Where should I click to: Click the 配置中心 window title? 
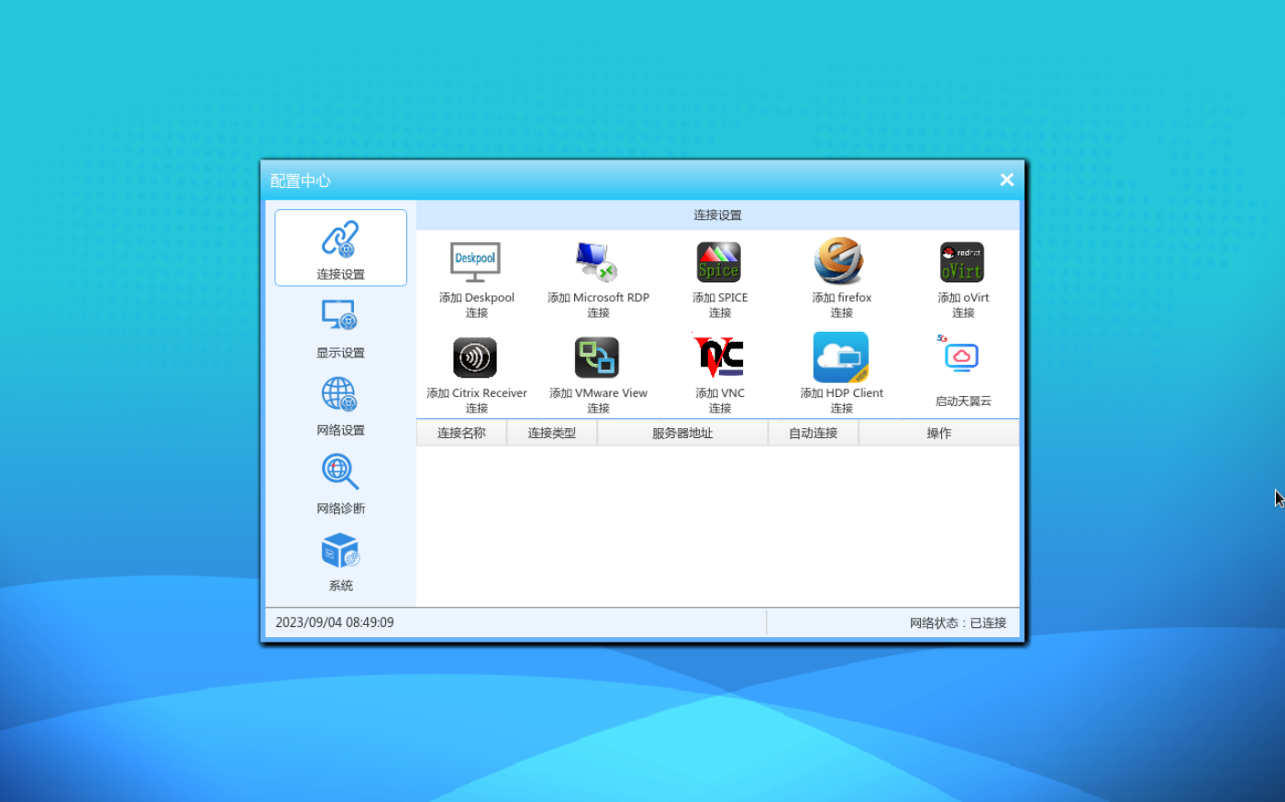pos(300,181)
